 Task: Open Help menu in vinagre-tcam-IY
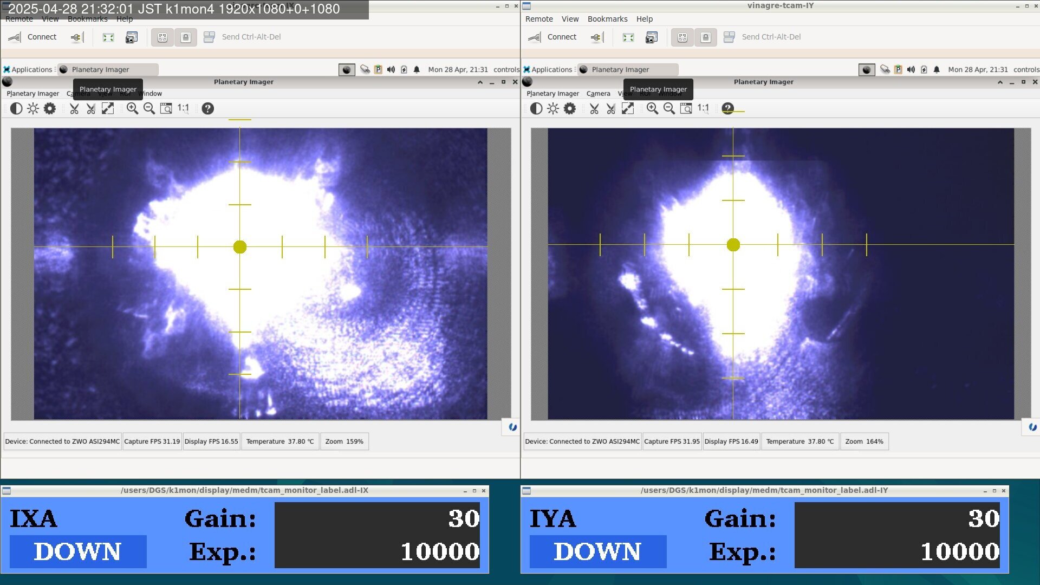point(644,19)
